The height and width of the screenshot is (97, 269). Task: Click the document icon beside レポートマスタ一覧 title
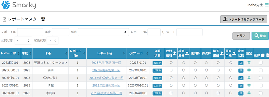4,19
